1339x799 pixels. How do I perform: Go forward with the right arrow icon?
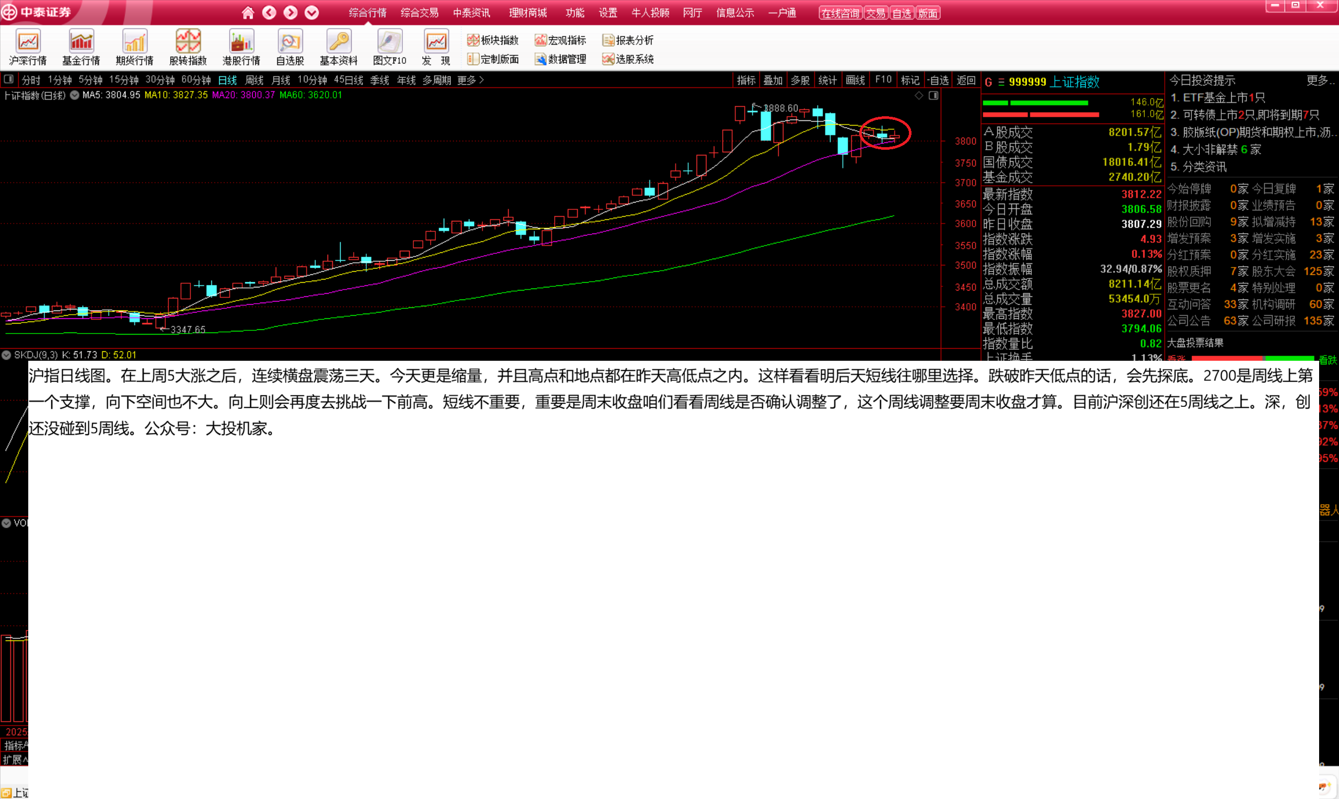point(290,13)
